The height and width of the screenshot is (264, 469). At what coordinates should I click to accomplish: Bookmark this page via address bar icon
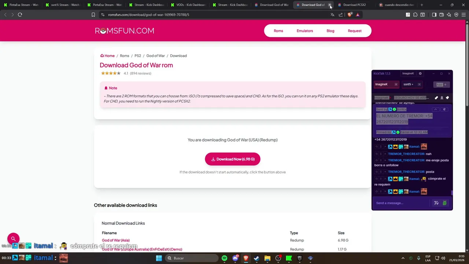[93, 15]
